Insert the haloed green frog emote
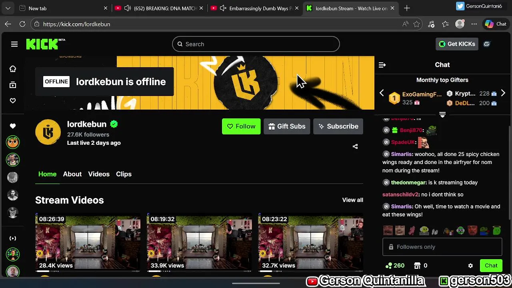 [496, 231]
